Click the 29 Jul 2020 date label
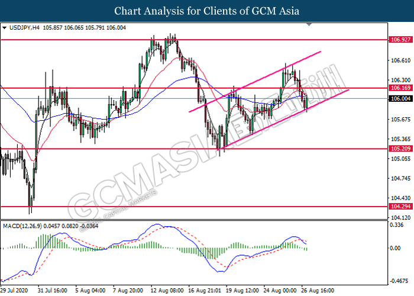 coord(14,291)
